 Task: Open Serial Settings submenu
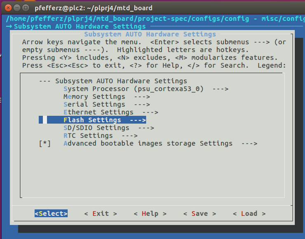(x=107, y=104)
